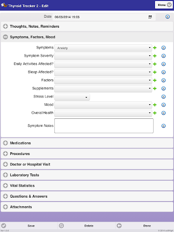
Task: Open the Menu button
Action: tap(164, 5)
